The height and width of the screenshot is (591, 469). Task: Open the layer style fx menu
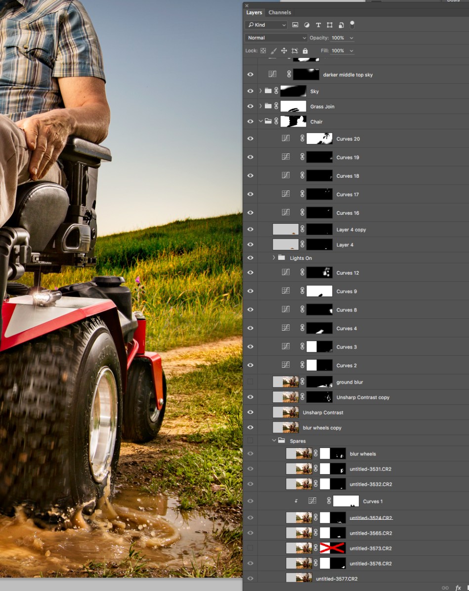458,588
